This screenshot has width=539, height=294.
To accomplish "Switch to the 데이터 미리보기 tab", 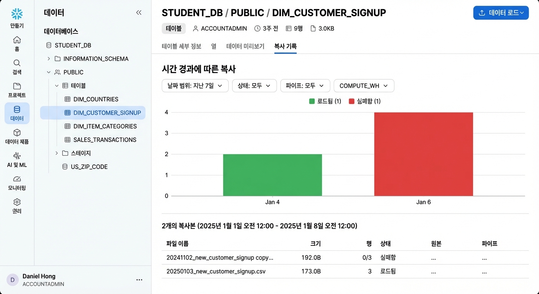I will pyautogui.click(x=245, y=46).
